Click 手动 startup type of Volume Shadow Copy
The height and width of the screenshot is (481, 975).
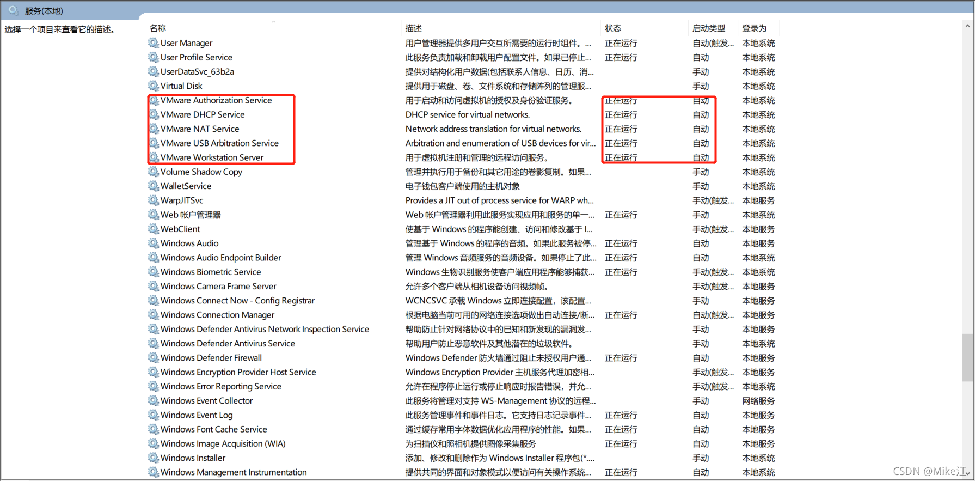pyautogui.click(x=701, y=172)
